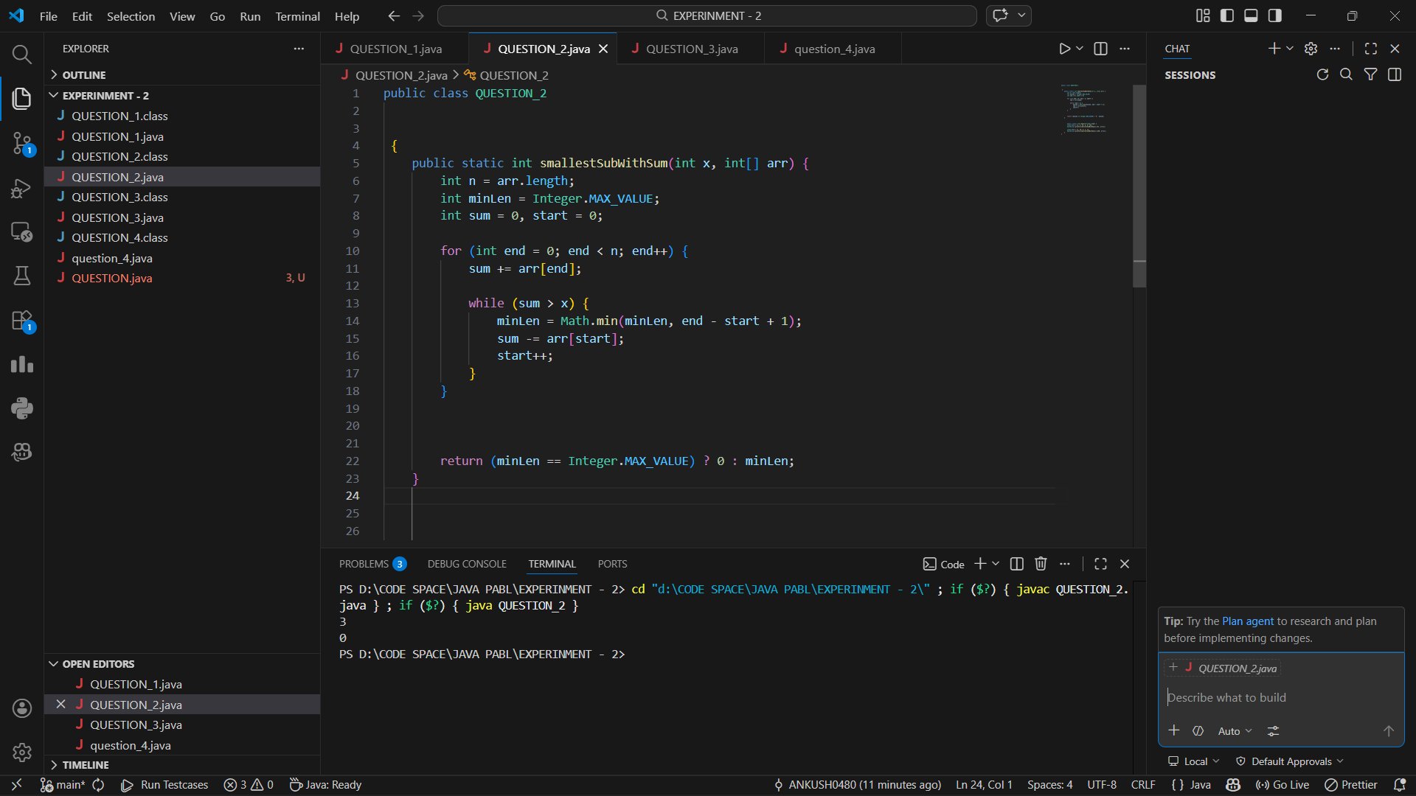This screenshot has height=796, width=1416.
Task: Open the Auto model dropdown in chat
Action: (x=1235, y=731)
